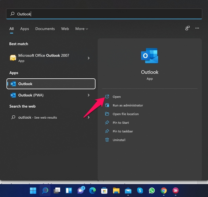Click the search account icon beside options
Image resolution: width=208 pixels, height=197 pixels.
pos(187,28)
